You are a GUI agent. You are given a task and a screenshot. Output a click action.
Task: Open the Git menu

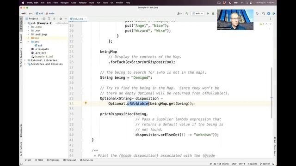(112, 3)
